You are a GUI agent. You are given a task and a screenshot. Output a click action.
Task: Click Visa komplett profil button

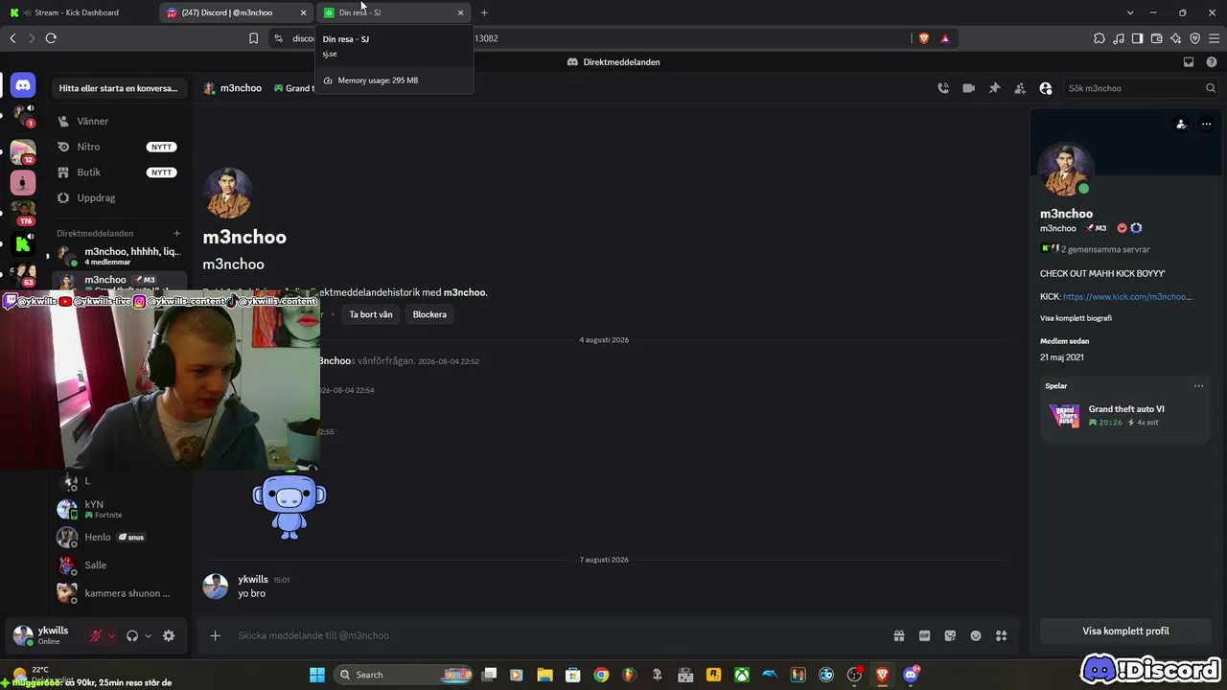coord(1125,631)
